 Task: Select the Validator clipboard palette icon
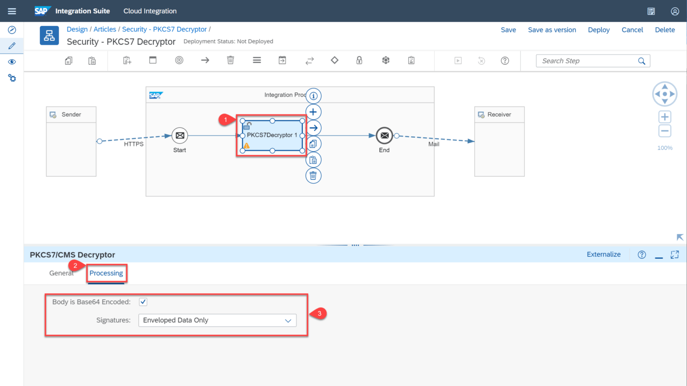point(411,60)
